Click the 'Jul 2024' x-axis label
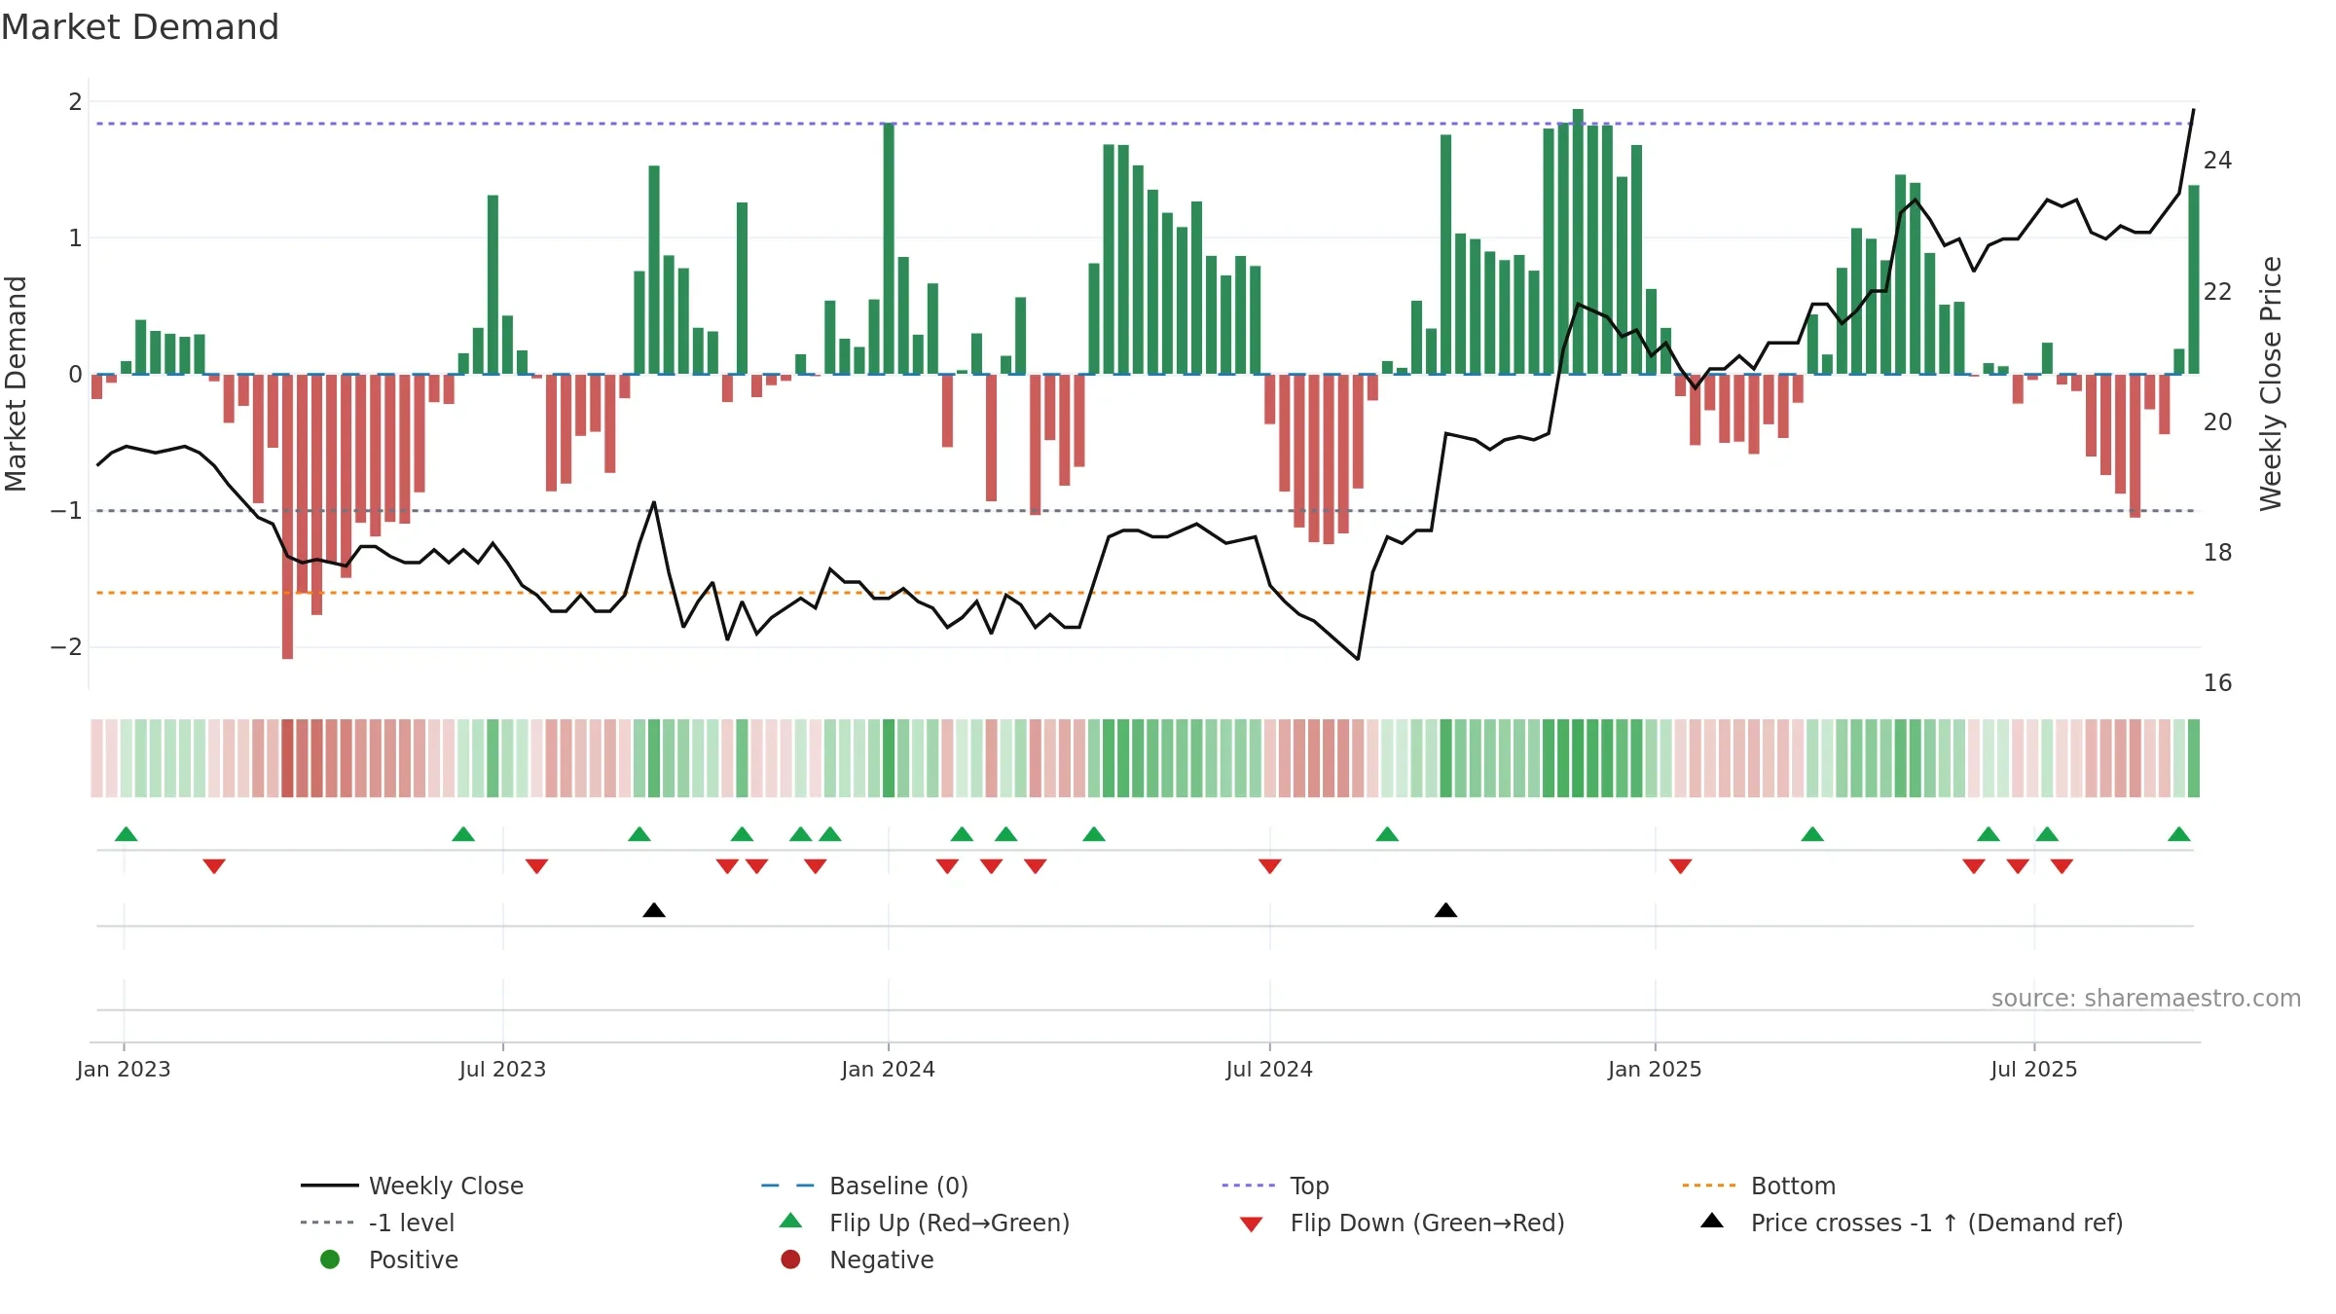Screen dimensions: 2336x1314 tap(1269, 1069)
